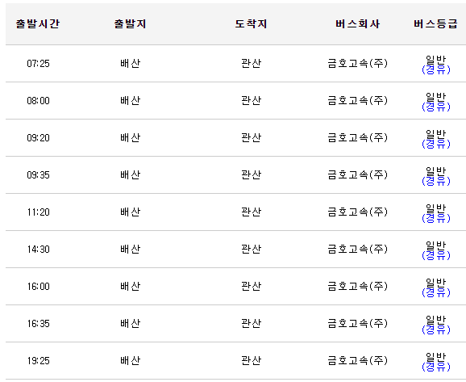This screenshot has width=466, height=382.
Task: Select the 11:20 departure time cell
Action: (x=39, y=212)
